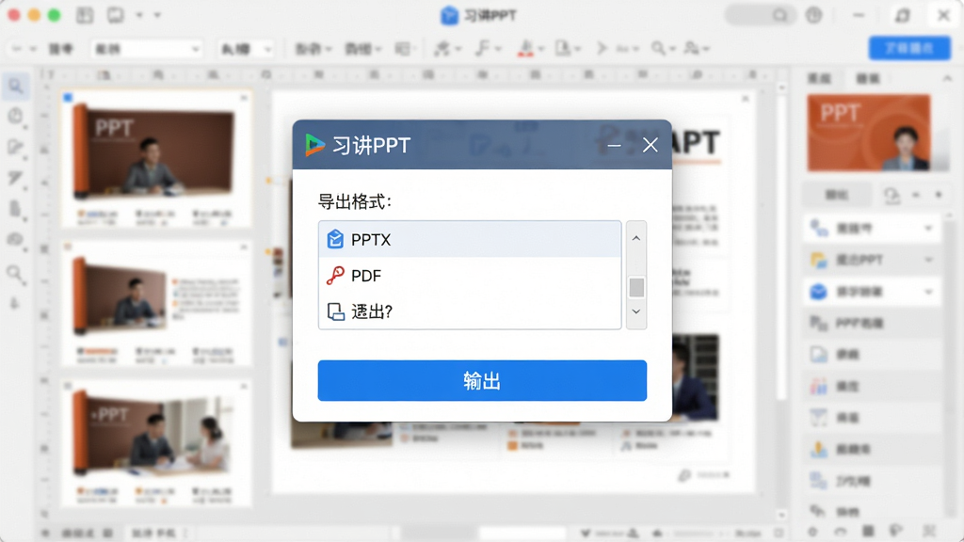Screen dimensions: 964x542
Task: Switch to the second tab of right panel
Action: click(868, 79)
